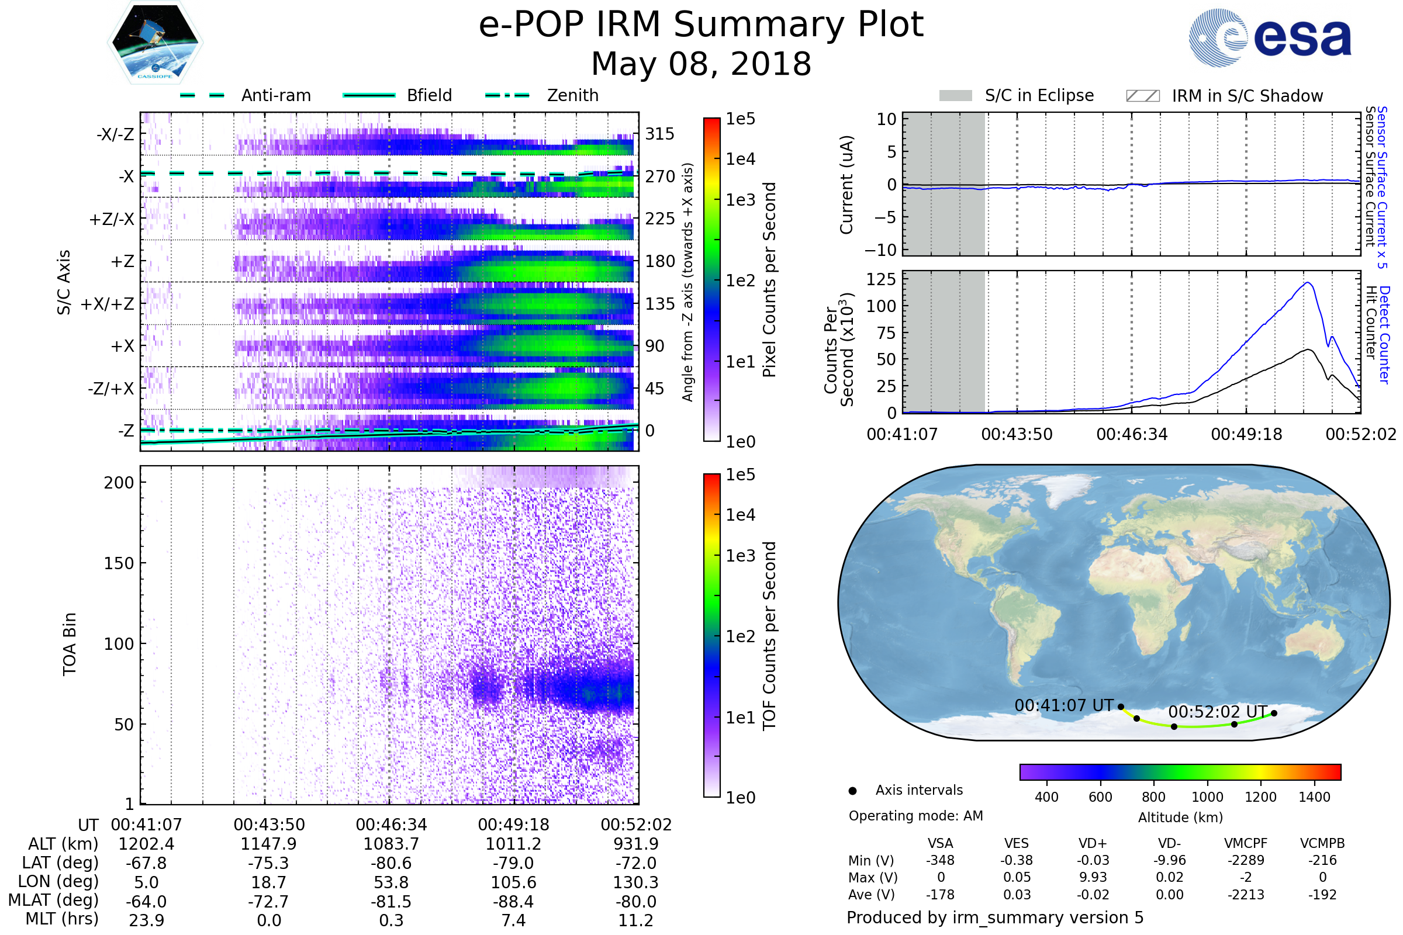The height and width of the screenshot is (935, 1403).
Task: Click the Bfield solid legend line
Action: 369,95
